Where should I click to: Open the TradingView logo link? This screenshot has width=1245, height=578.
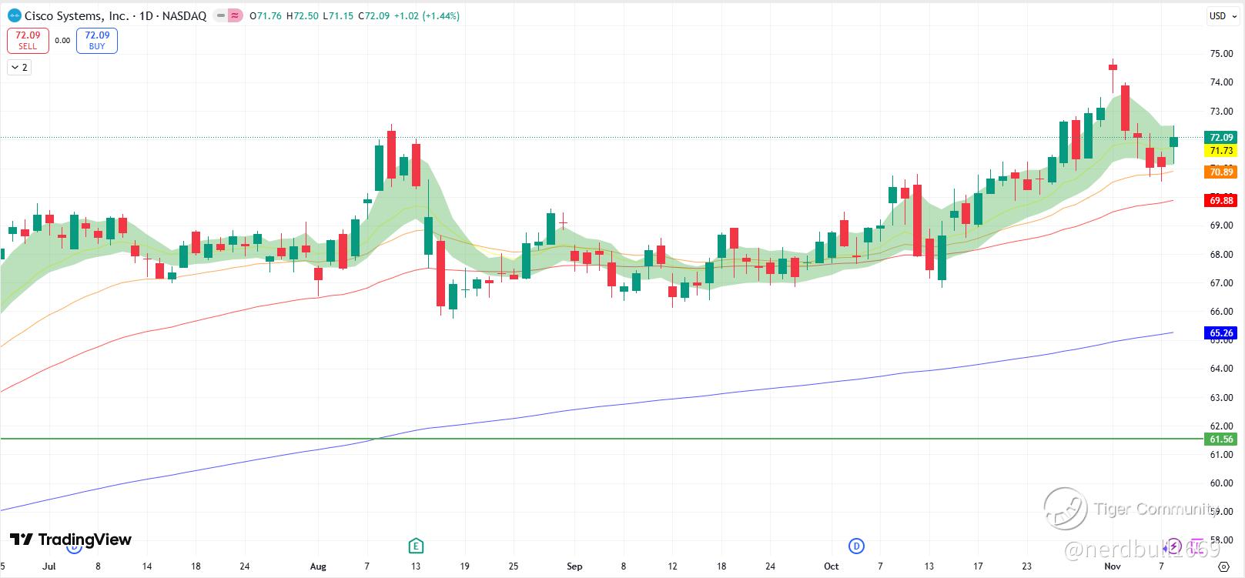71,540
